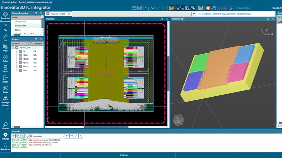Image resolution: width=282 pixels, height=158 pixels.
Task: Click the Search icon in sidebar
Action: [x=5, y=126]
